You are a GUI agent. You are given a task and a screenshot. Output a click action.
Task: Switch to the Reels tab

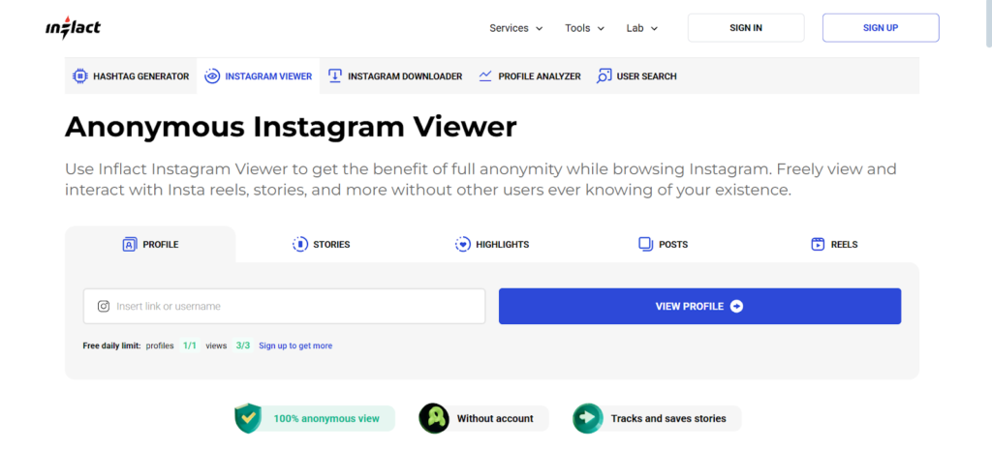coord(833,245)
